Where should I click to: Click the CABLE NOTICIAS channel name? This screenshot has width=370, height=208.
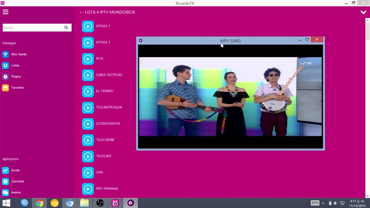coord(109,75)
